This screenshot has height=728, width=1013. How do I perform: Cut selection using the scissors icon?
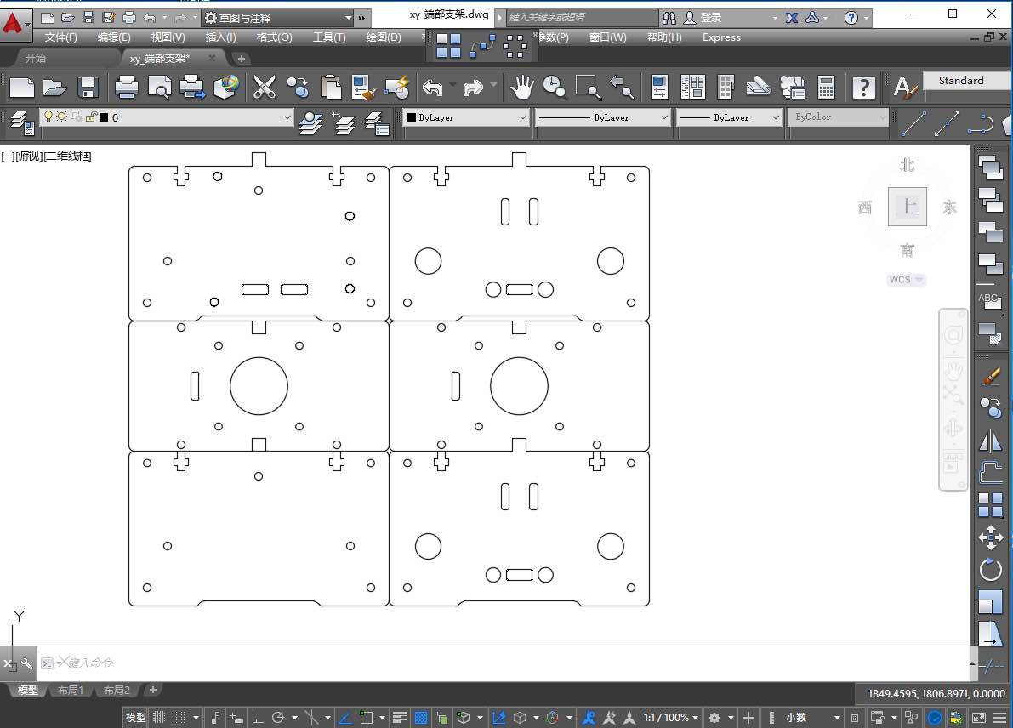pos(265,88)
